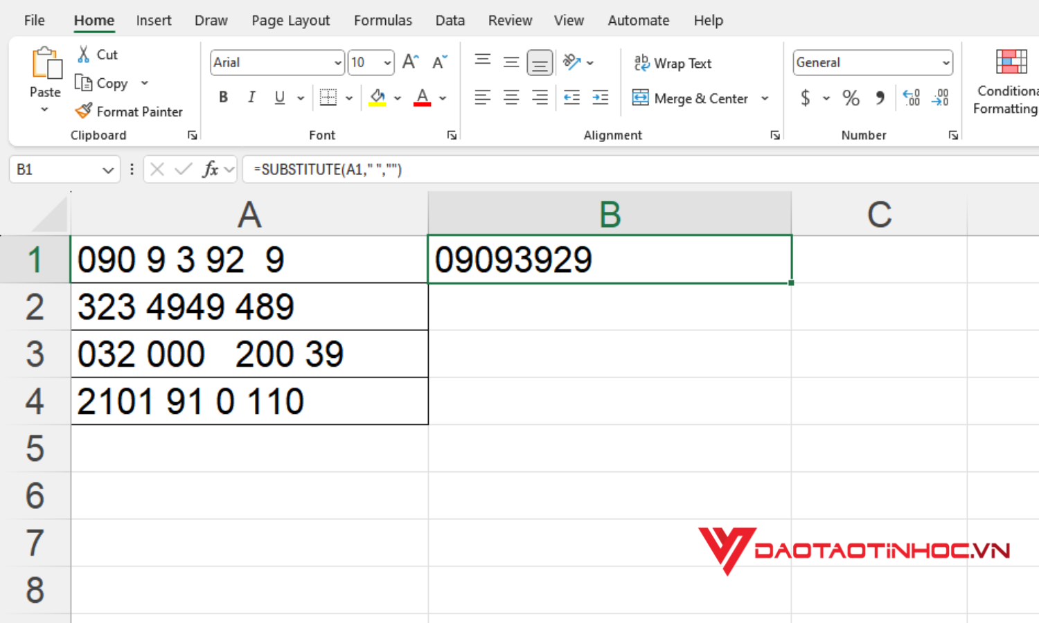This screenshot has width=1039, height=623.
Task: Click the Merge & Center button
Action: [x=691, y=98]
